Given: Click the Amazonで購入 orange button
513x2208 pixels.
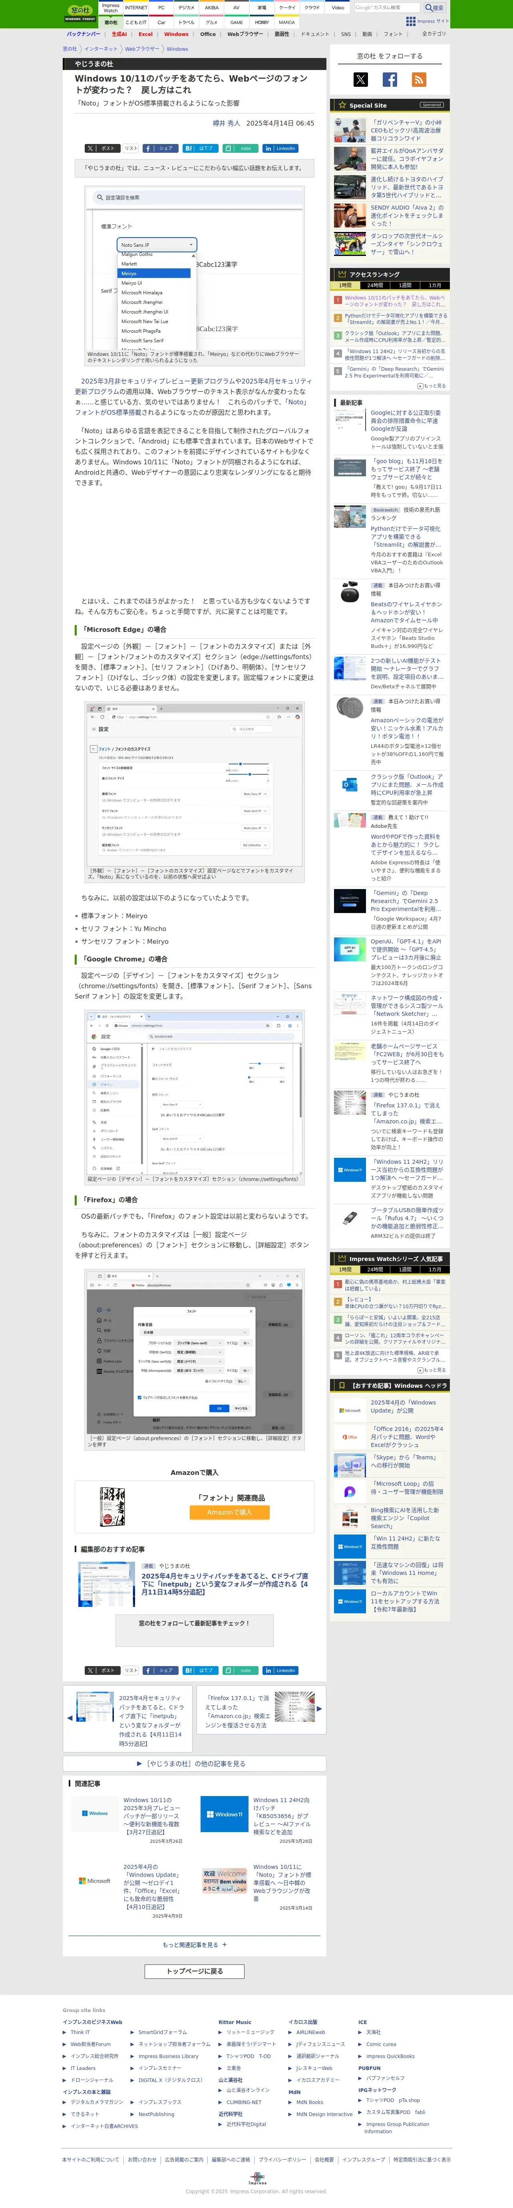Looking at the screenshot, I should coord(229,1513).
